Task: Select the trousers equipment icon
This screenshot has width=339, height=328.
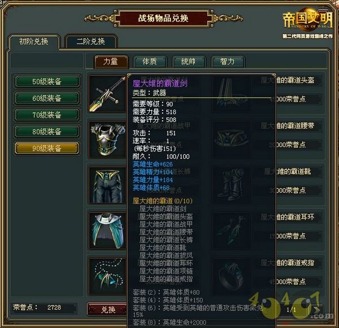Action: 108,185
